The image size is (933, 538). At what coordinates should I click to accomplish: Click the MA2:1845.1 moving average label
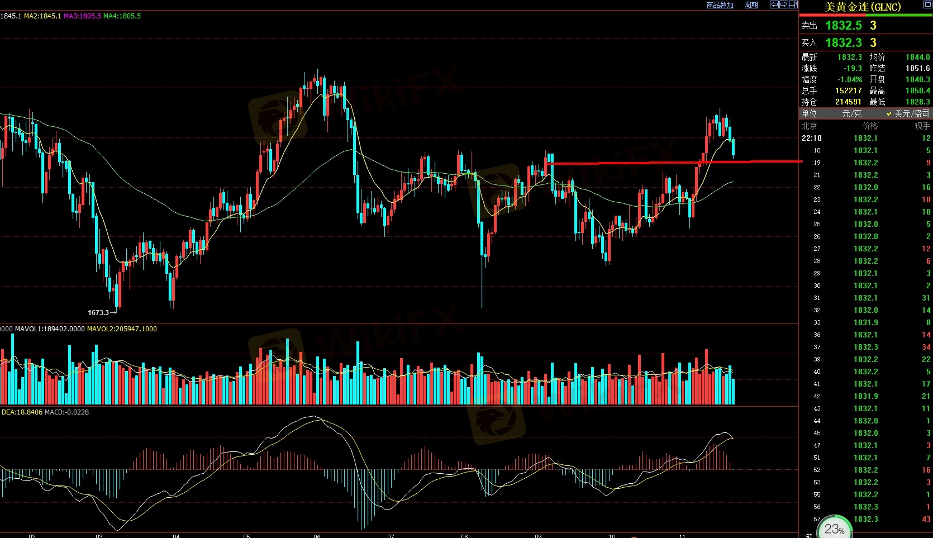pyautogui.click(x=42, y=16)
